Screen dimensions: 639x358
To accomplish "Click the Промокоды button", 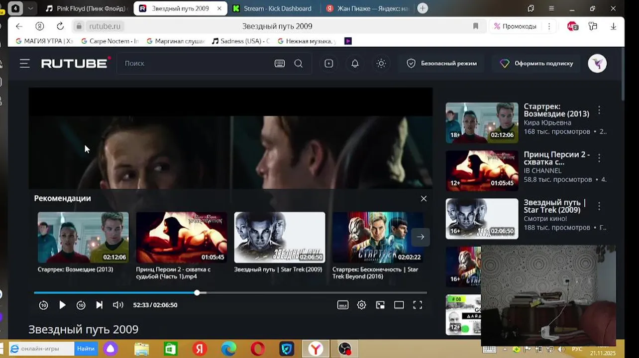I will coord(515,26).
